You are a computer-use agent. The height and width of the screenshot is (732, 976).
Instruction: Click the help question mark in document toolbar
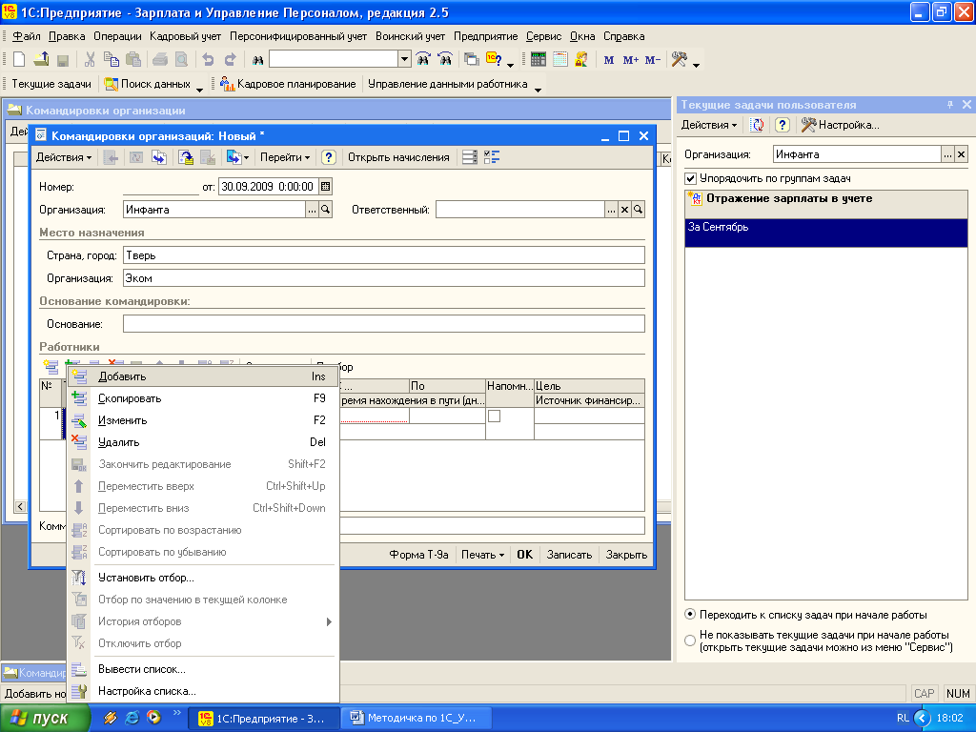pyautogui.click(x=329, y=157)
